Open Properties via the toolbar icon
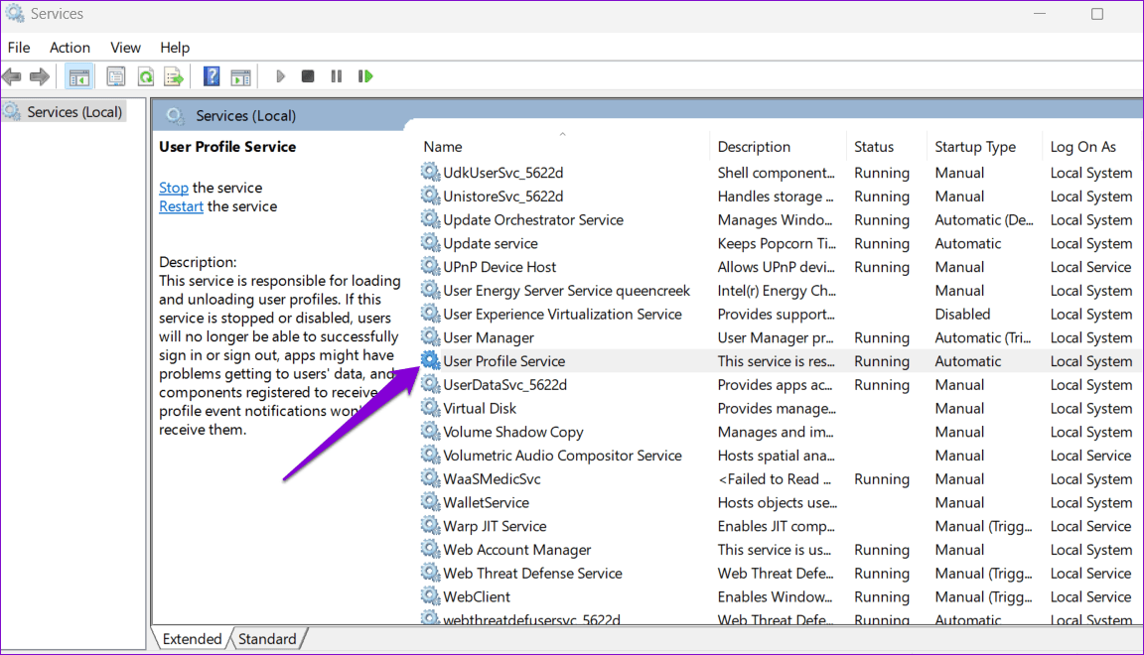 point(115,75)
